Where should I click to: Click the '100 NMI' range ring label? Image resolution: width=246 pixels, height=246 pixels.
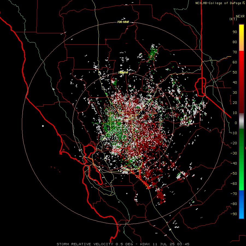123,22
